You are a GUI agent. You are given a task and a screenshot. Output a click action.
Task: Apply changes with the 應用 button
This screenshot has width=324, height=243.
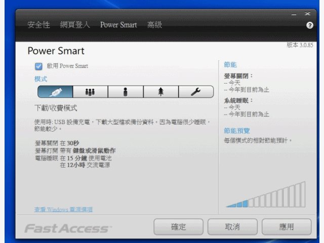coord(287,227)
